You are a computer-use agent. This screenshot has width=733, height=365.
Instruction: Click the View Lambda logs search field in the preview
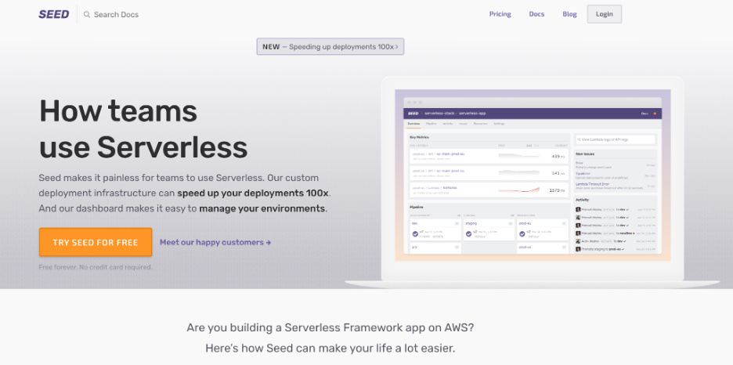[616, 139]
